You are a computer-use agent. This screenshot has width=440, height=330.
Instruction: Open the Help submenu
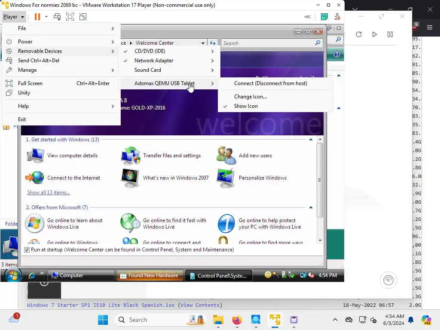62,106
